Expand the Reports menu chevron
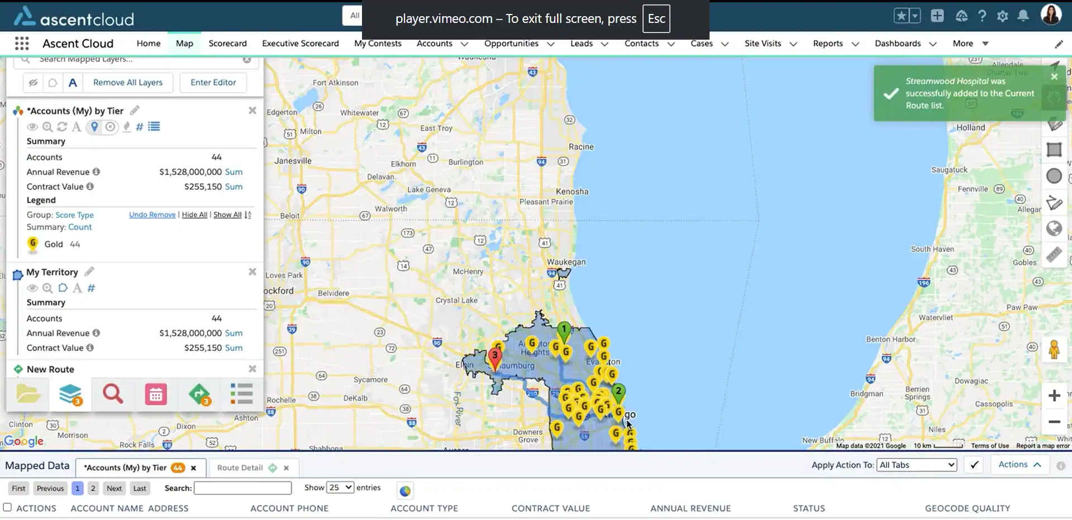Viewport: 1072px width, 520px height. point(856,44)
